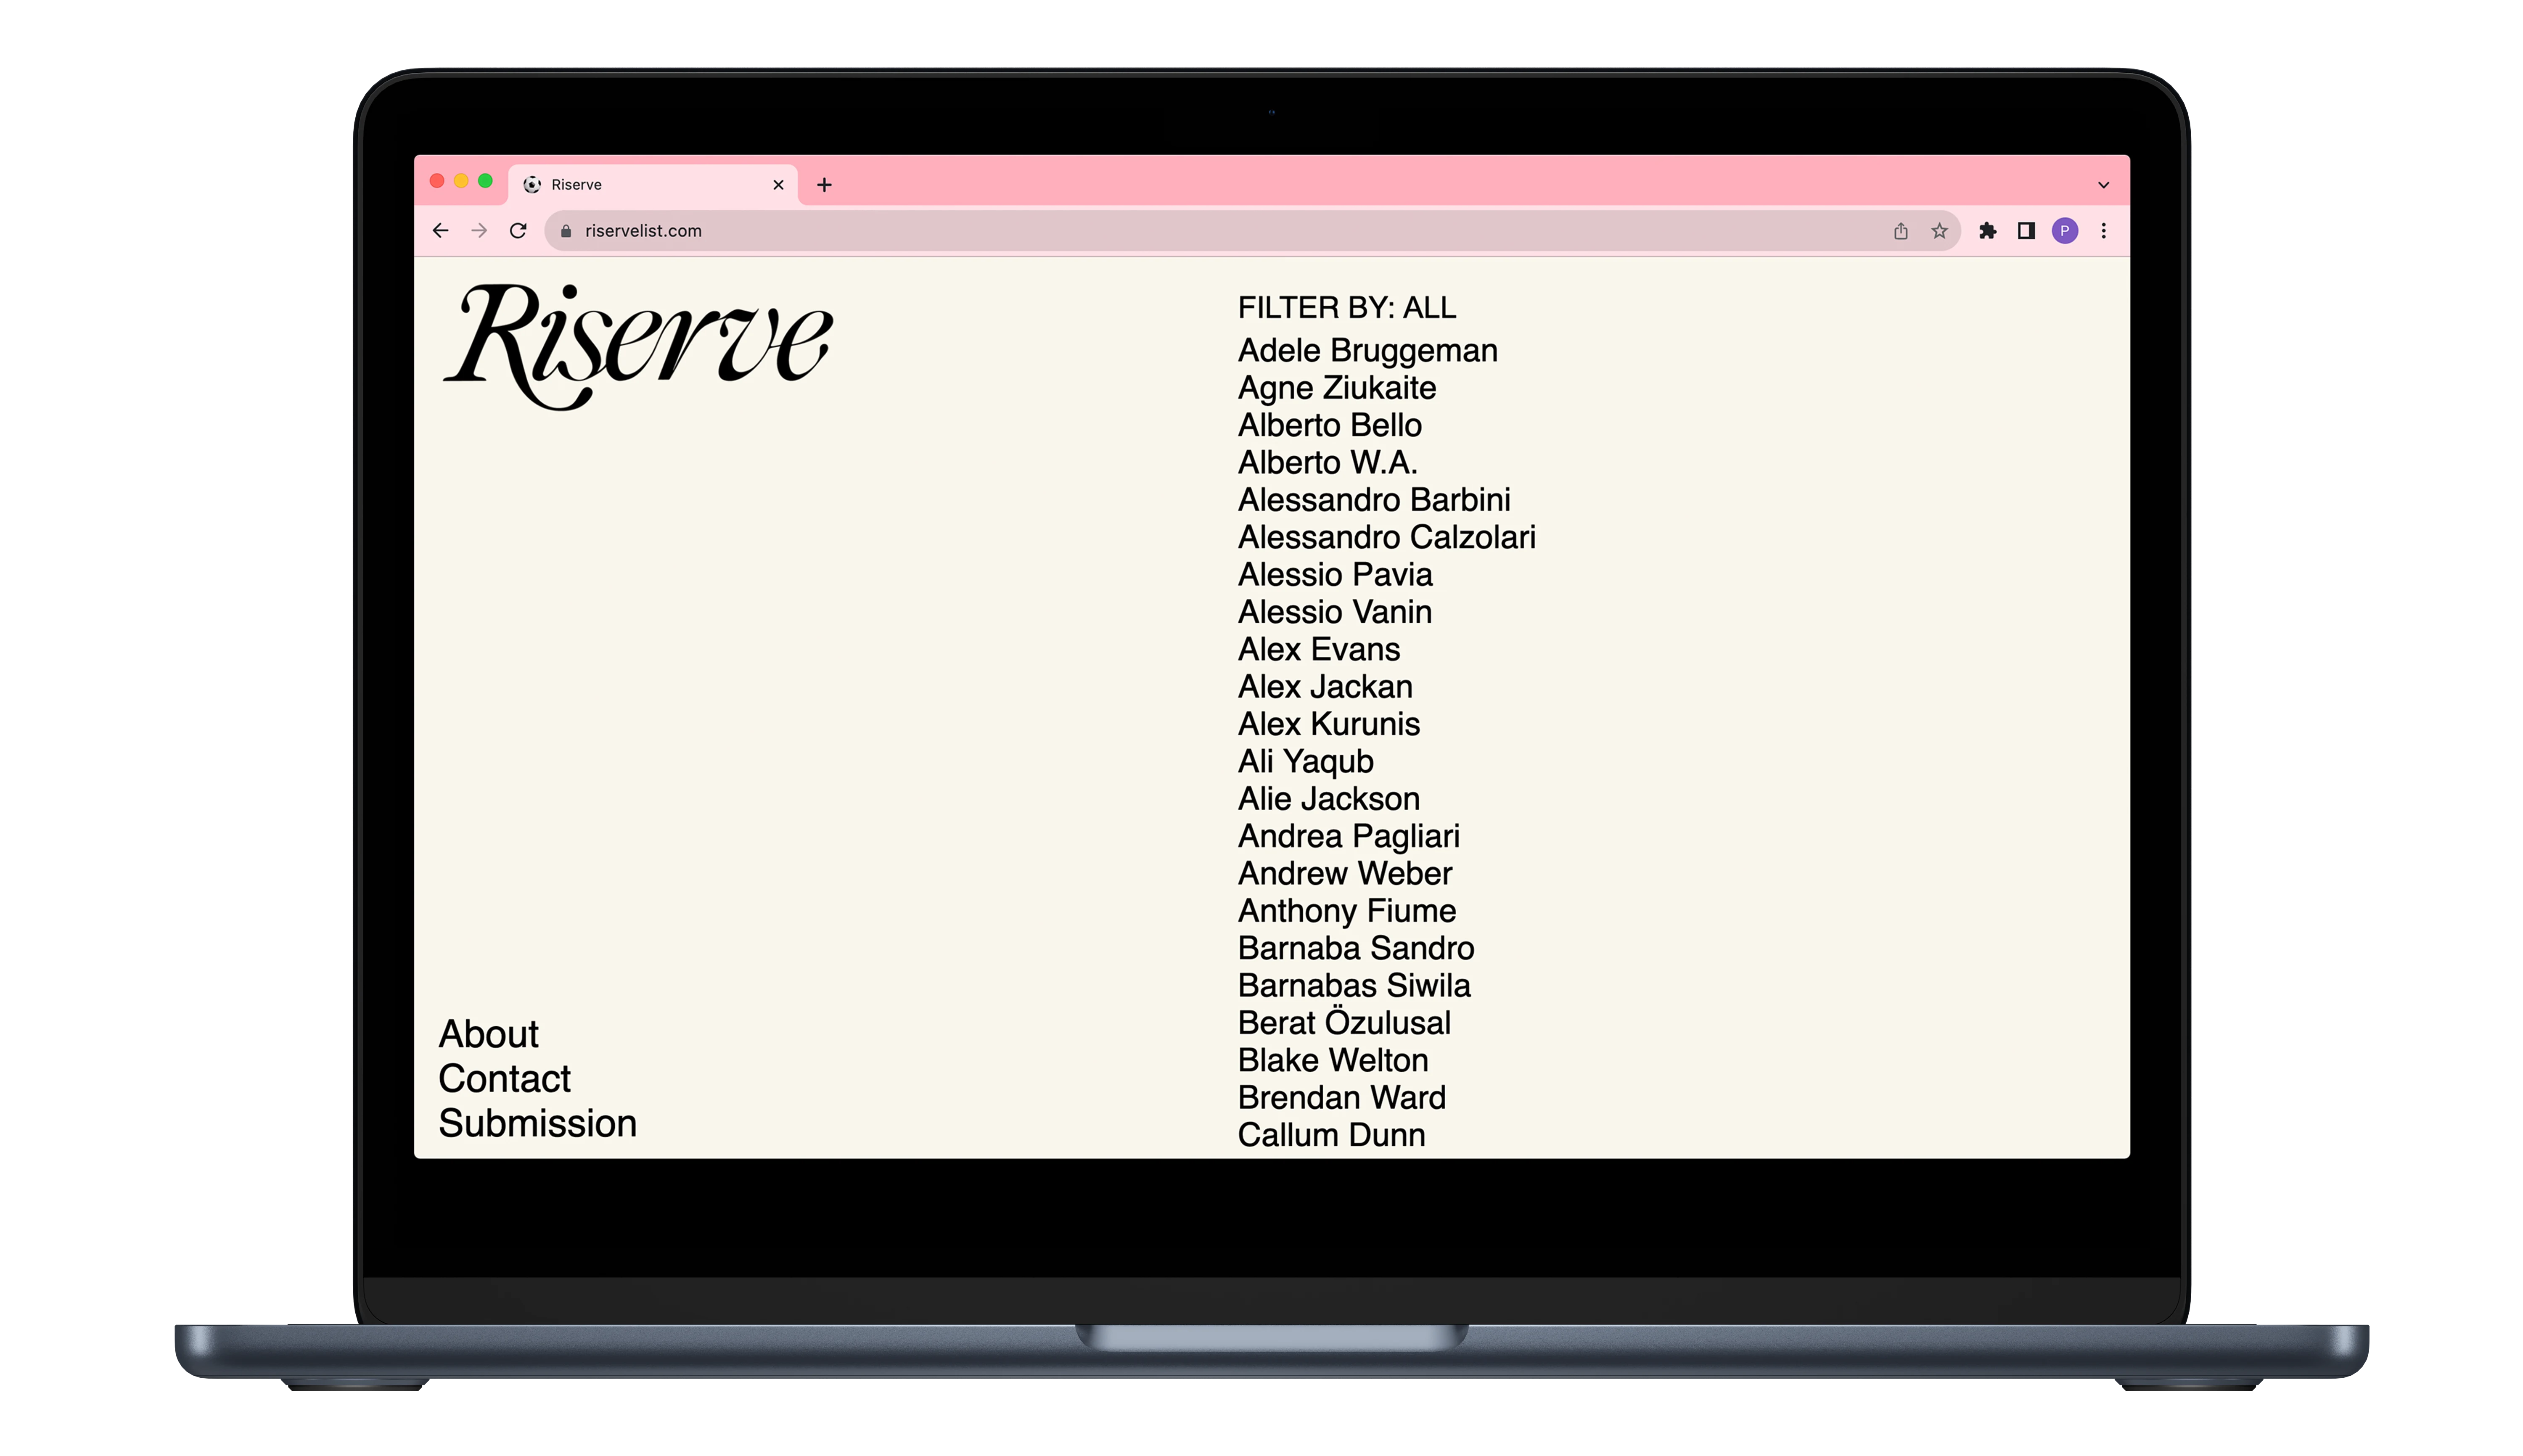Click the padlock site info icon
Screen dimensions: 2523x1456
point(566,231)
